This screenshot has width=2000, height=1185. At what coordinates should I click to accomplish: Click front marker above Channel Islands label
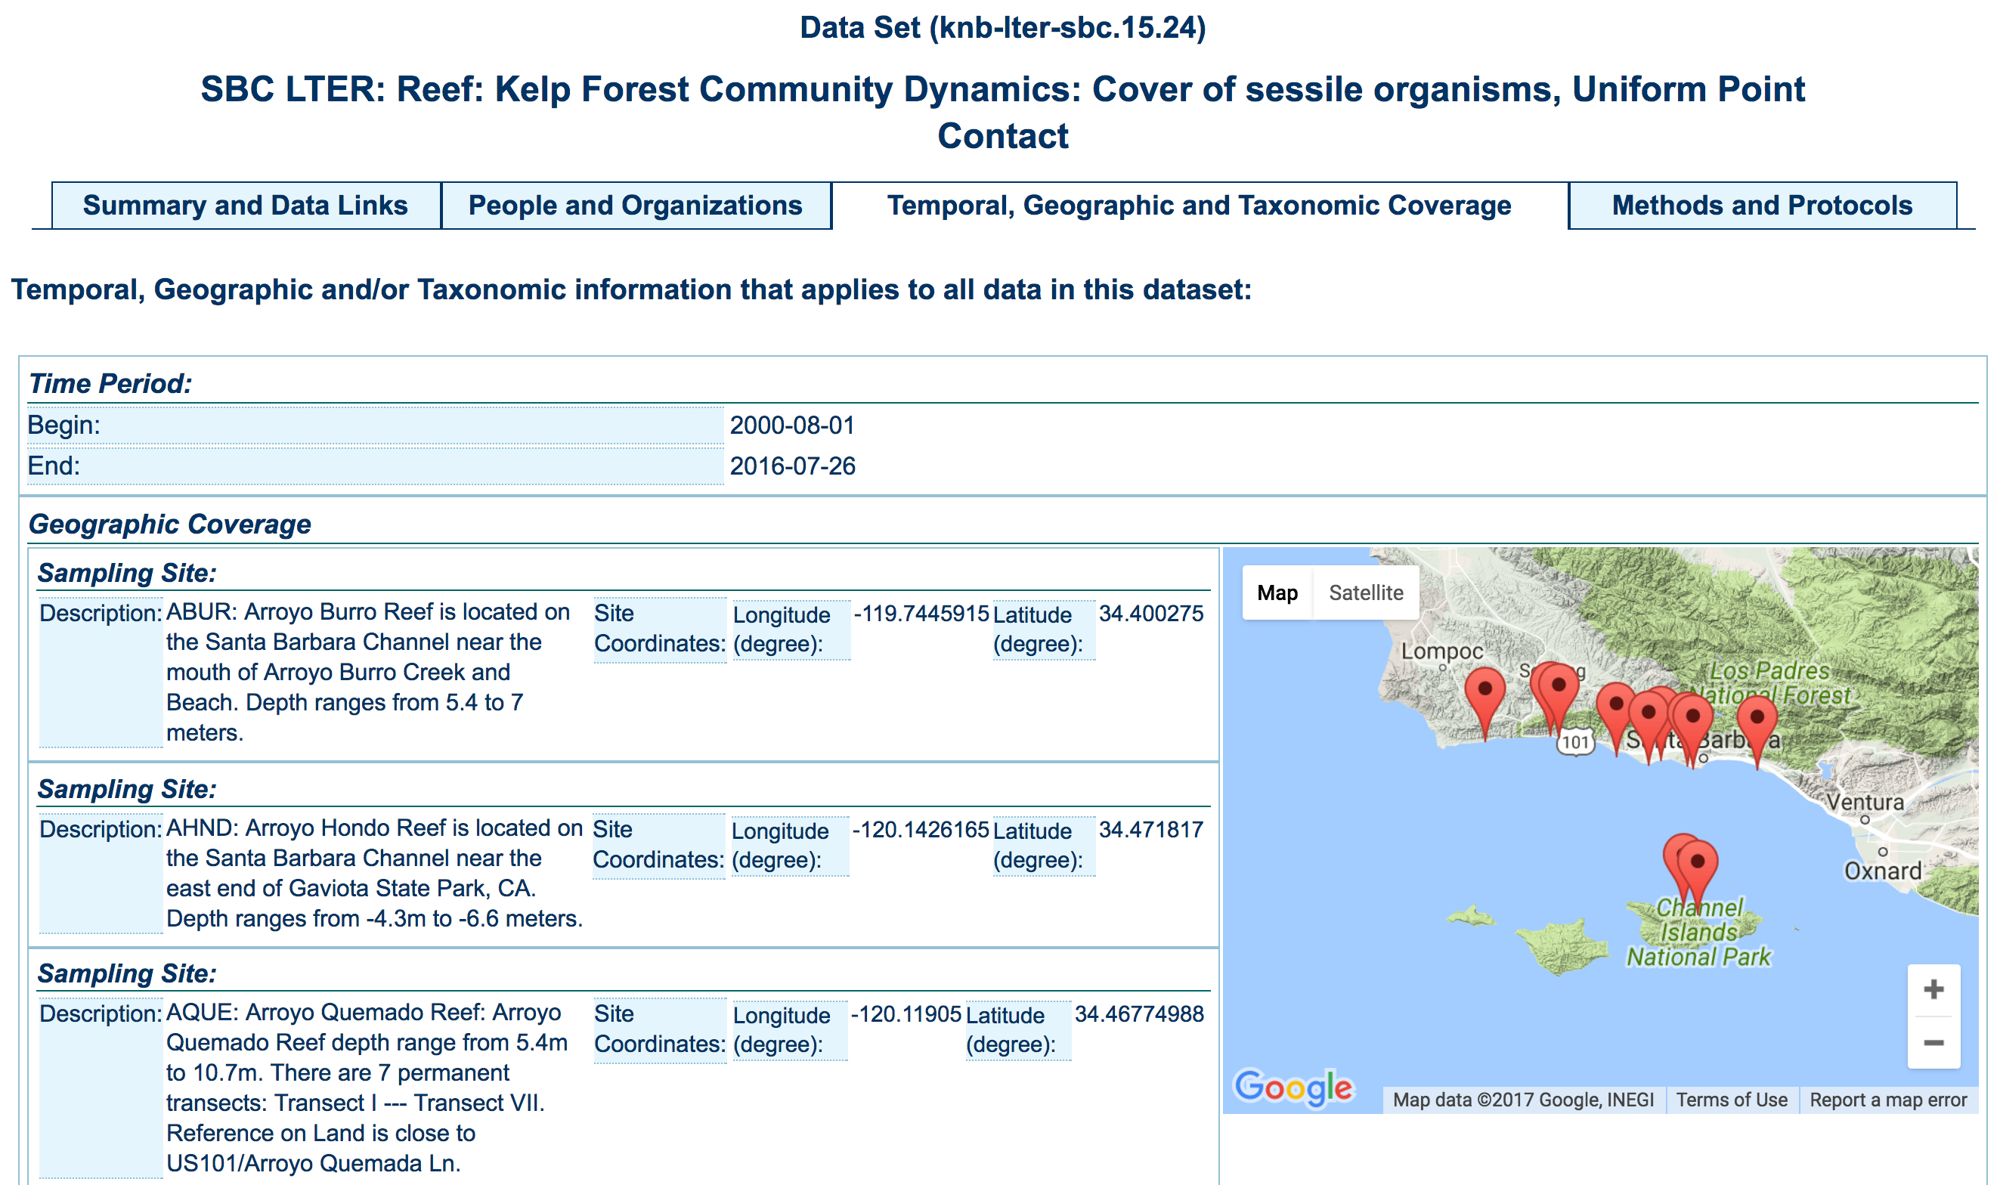[x=1698, y=863]
